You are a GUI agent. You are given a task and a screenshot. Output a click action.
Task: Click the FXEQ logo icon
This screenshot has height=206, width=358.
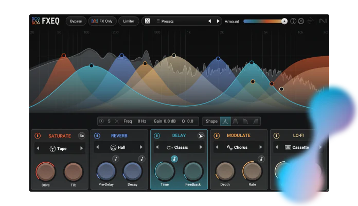(x=35, y=21)
